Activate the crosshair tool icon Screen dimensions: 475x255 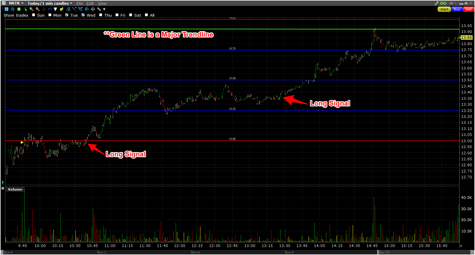[x=44, y=9]
